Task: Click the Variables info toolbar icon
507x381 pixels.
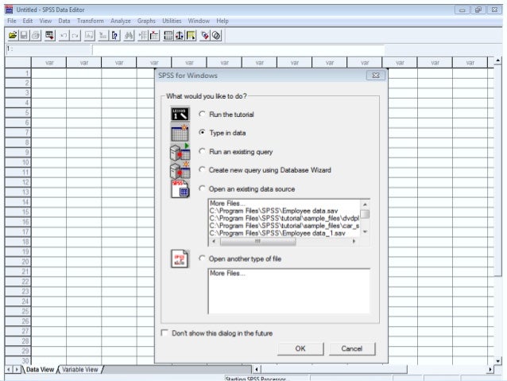Action: pyautogui.click(x=114, y=35)
